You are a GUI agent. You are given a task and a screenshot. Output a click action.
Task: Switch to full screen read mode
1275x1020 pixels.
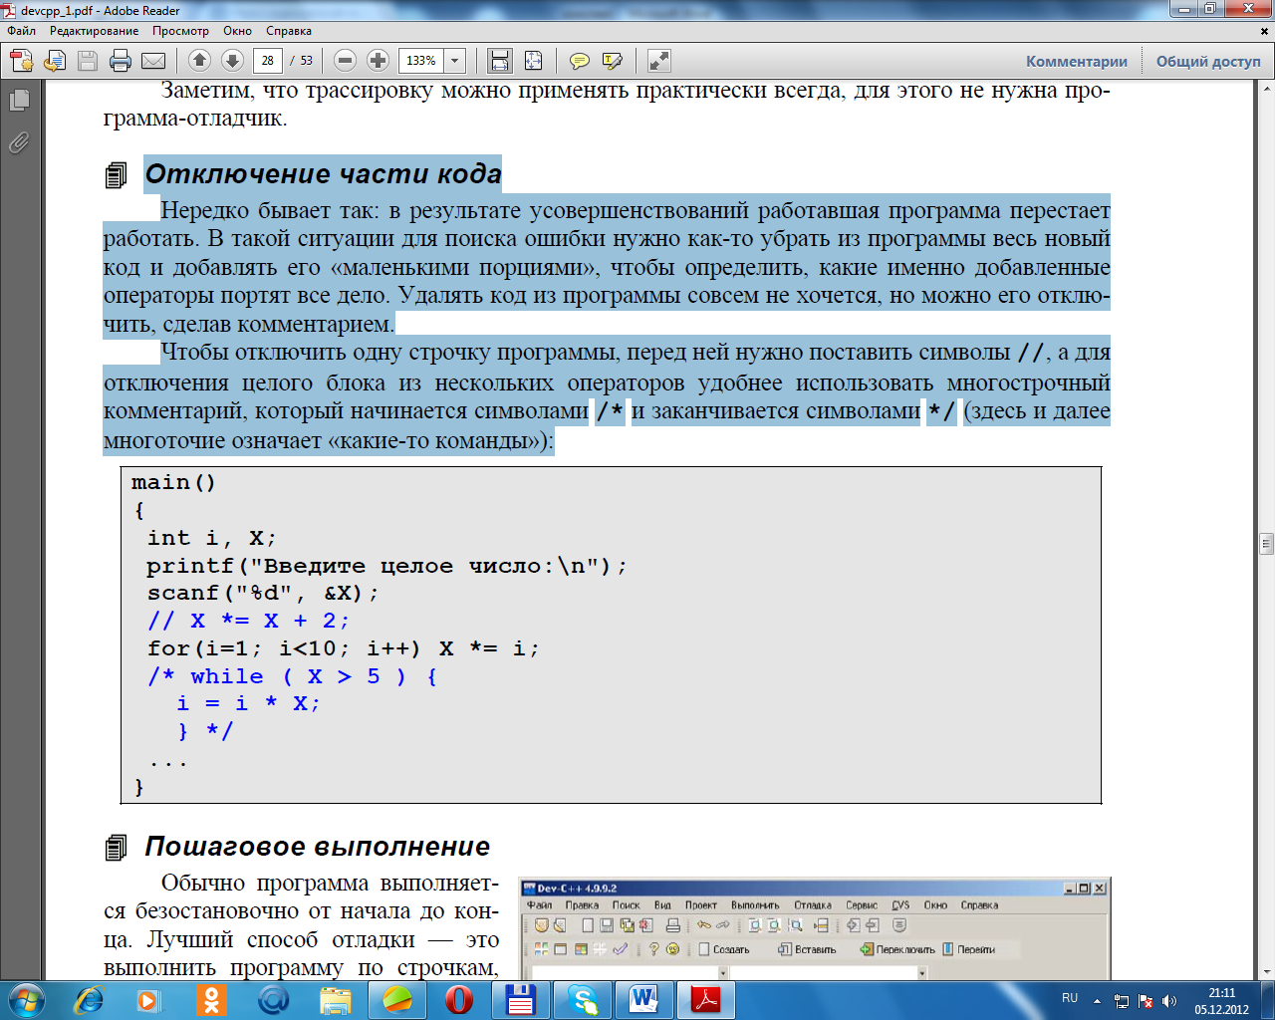(x=658, y=61)
